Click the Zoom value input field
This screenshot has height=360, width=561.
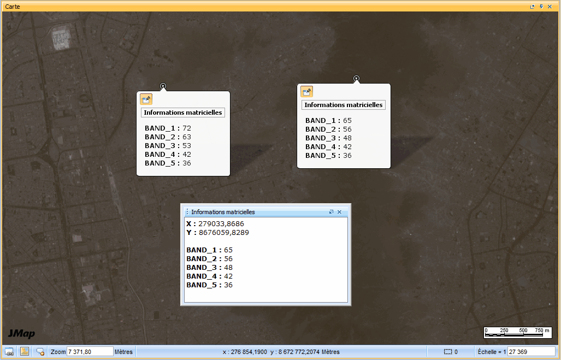pos(90,352)
